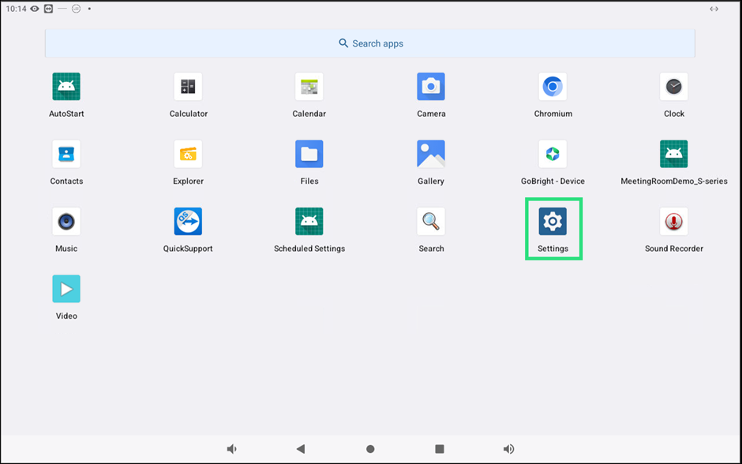
Task: Launch the Sound Recorder app
Action: [674, 222]
